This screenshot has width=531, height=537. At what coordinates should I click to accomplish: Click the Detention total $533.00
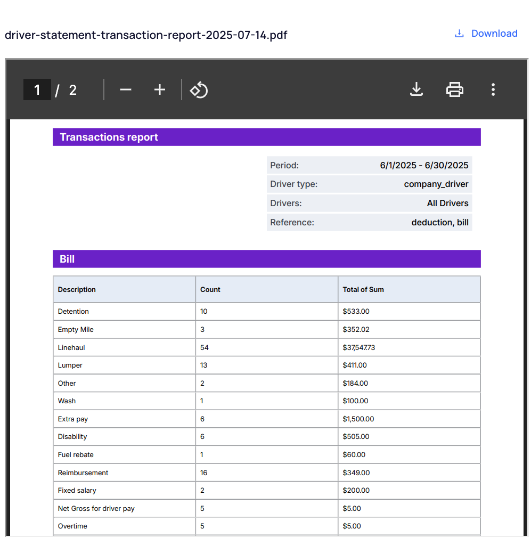pos(356,311)
